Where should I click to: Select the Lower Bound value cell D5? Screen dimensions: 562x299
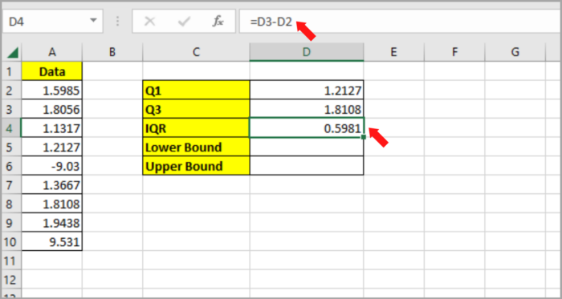tap(307, 147)
